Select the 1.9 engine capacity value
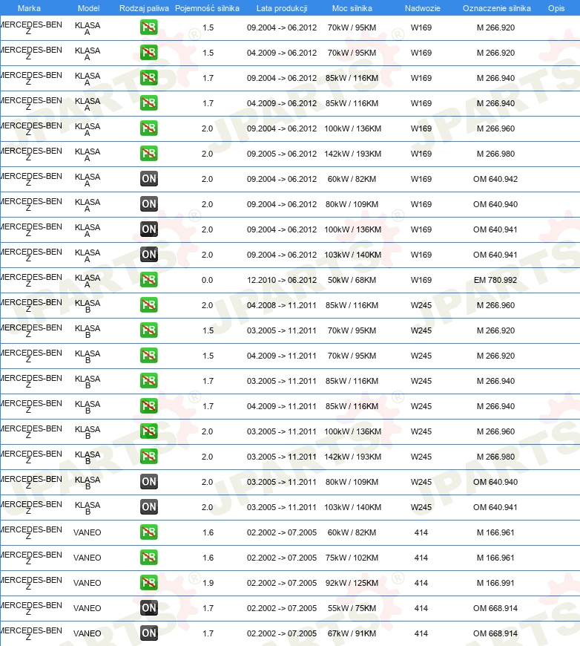The image size is (580, 646). [208, 583]
